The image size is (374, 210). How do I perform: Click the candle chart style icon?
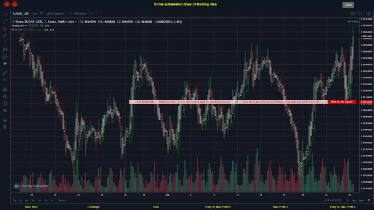[42, 13]
